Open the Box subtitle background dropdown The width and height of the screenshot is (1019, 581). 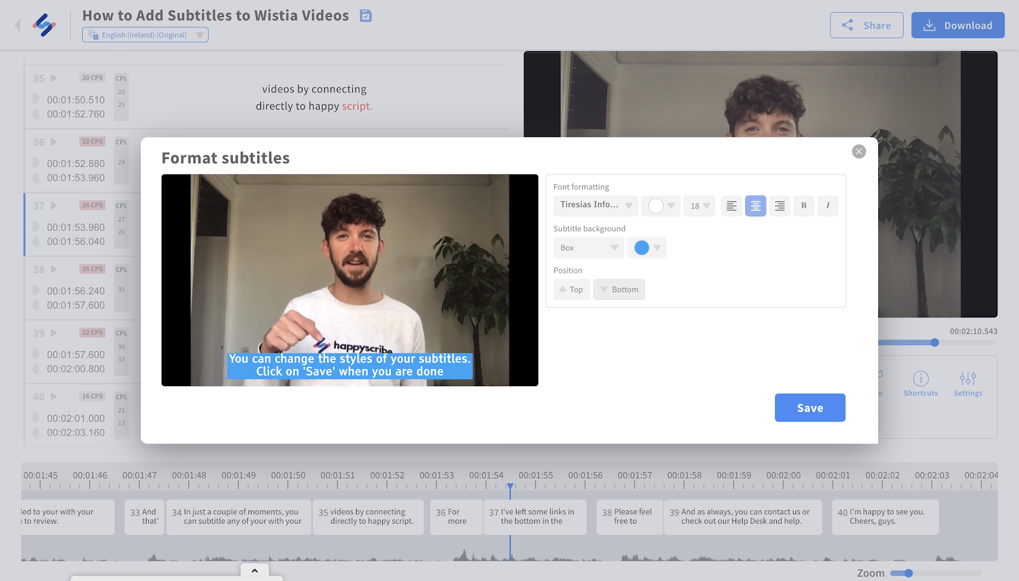click(x=588, y=248)
